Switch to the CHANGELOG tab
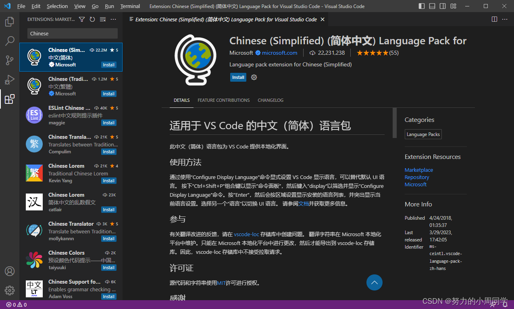The width and height of the screenshot is (514, 309). (x=270, y=100)
